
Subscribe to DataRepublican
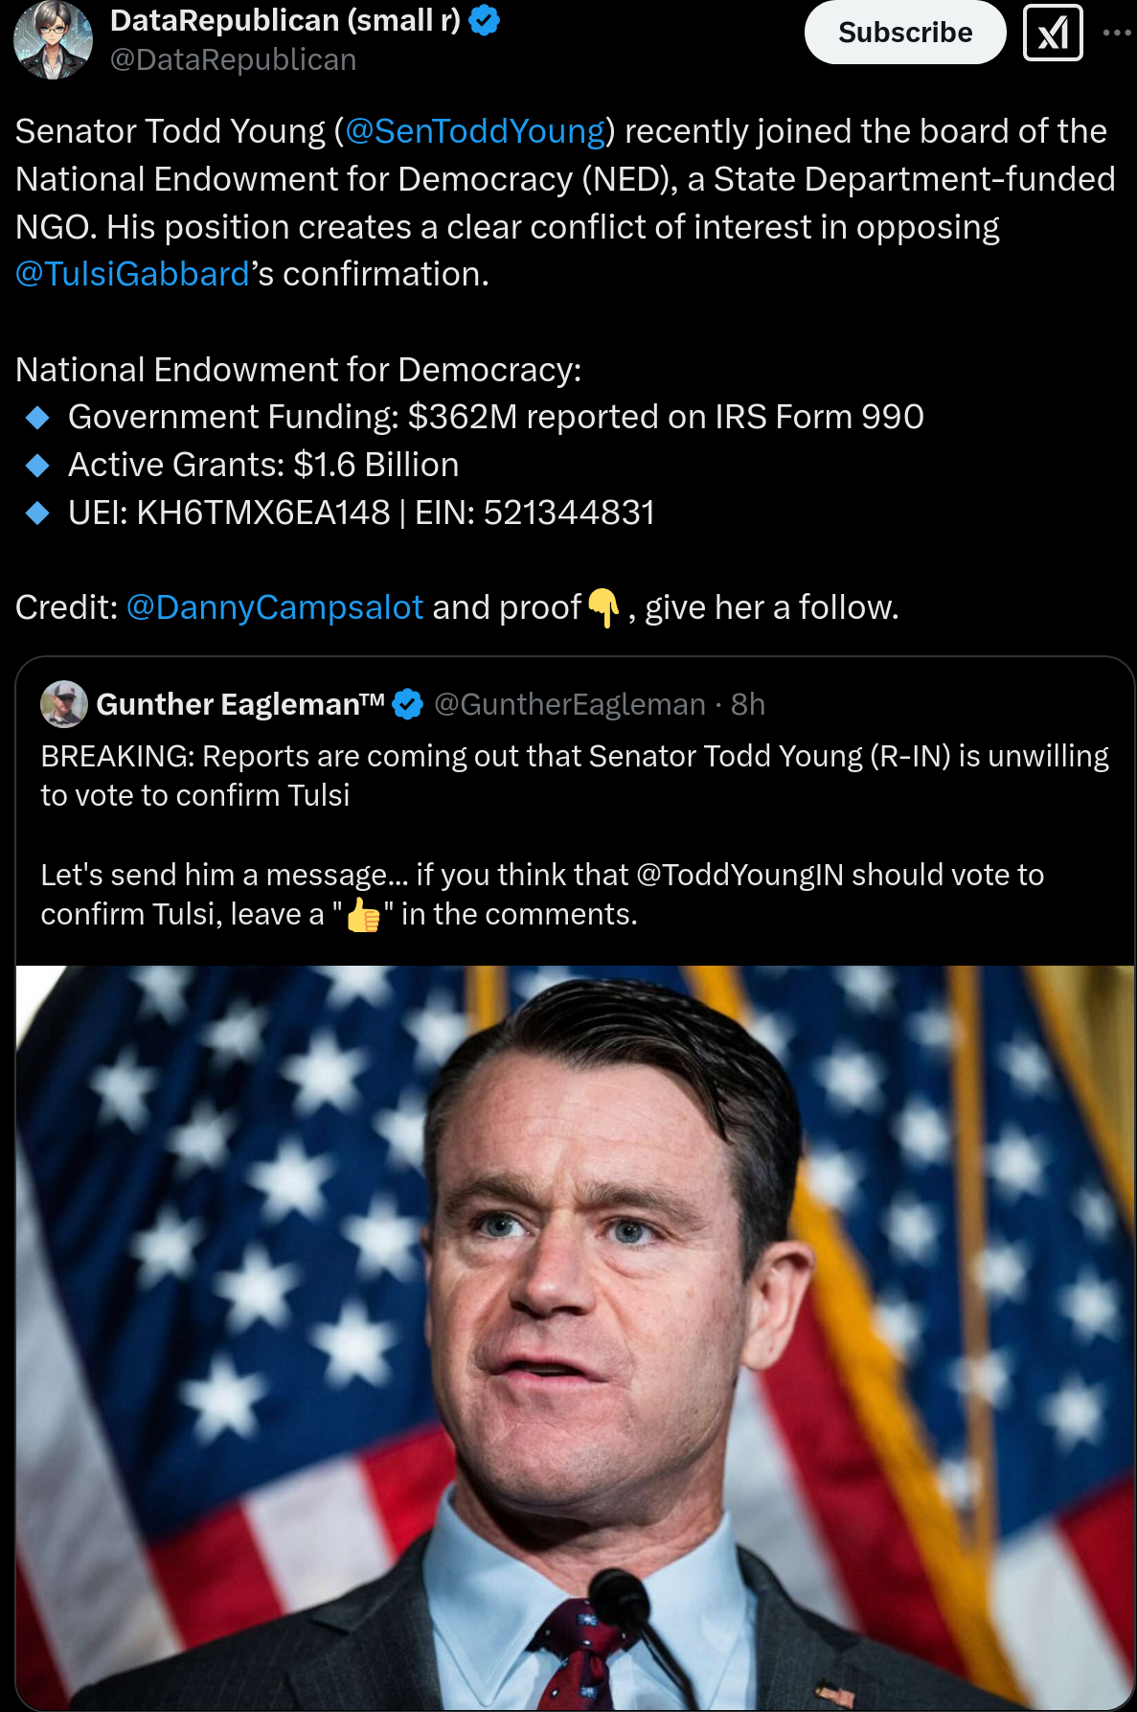coord(905,33)
